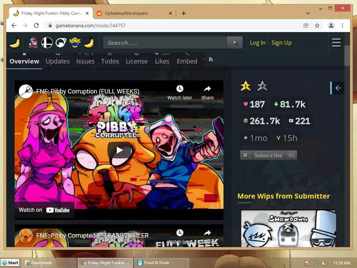Click the gold first-place star medal

pos(246,87)
